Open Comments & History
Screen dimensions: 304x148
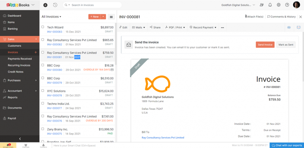tap(281, 17)
